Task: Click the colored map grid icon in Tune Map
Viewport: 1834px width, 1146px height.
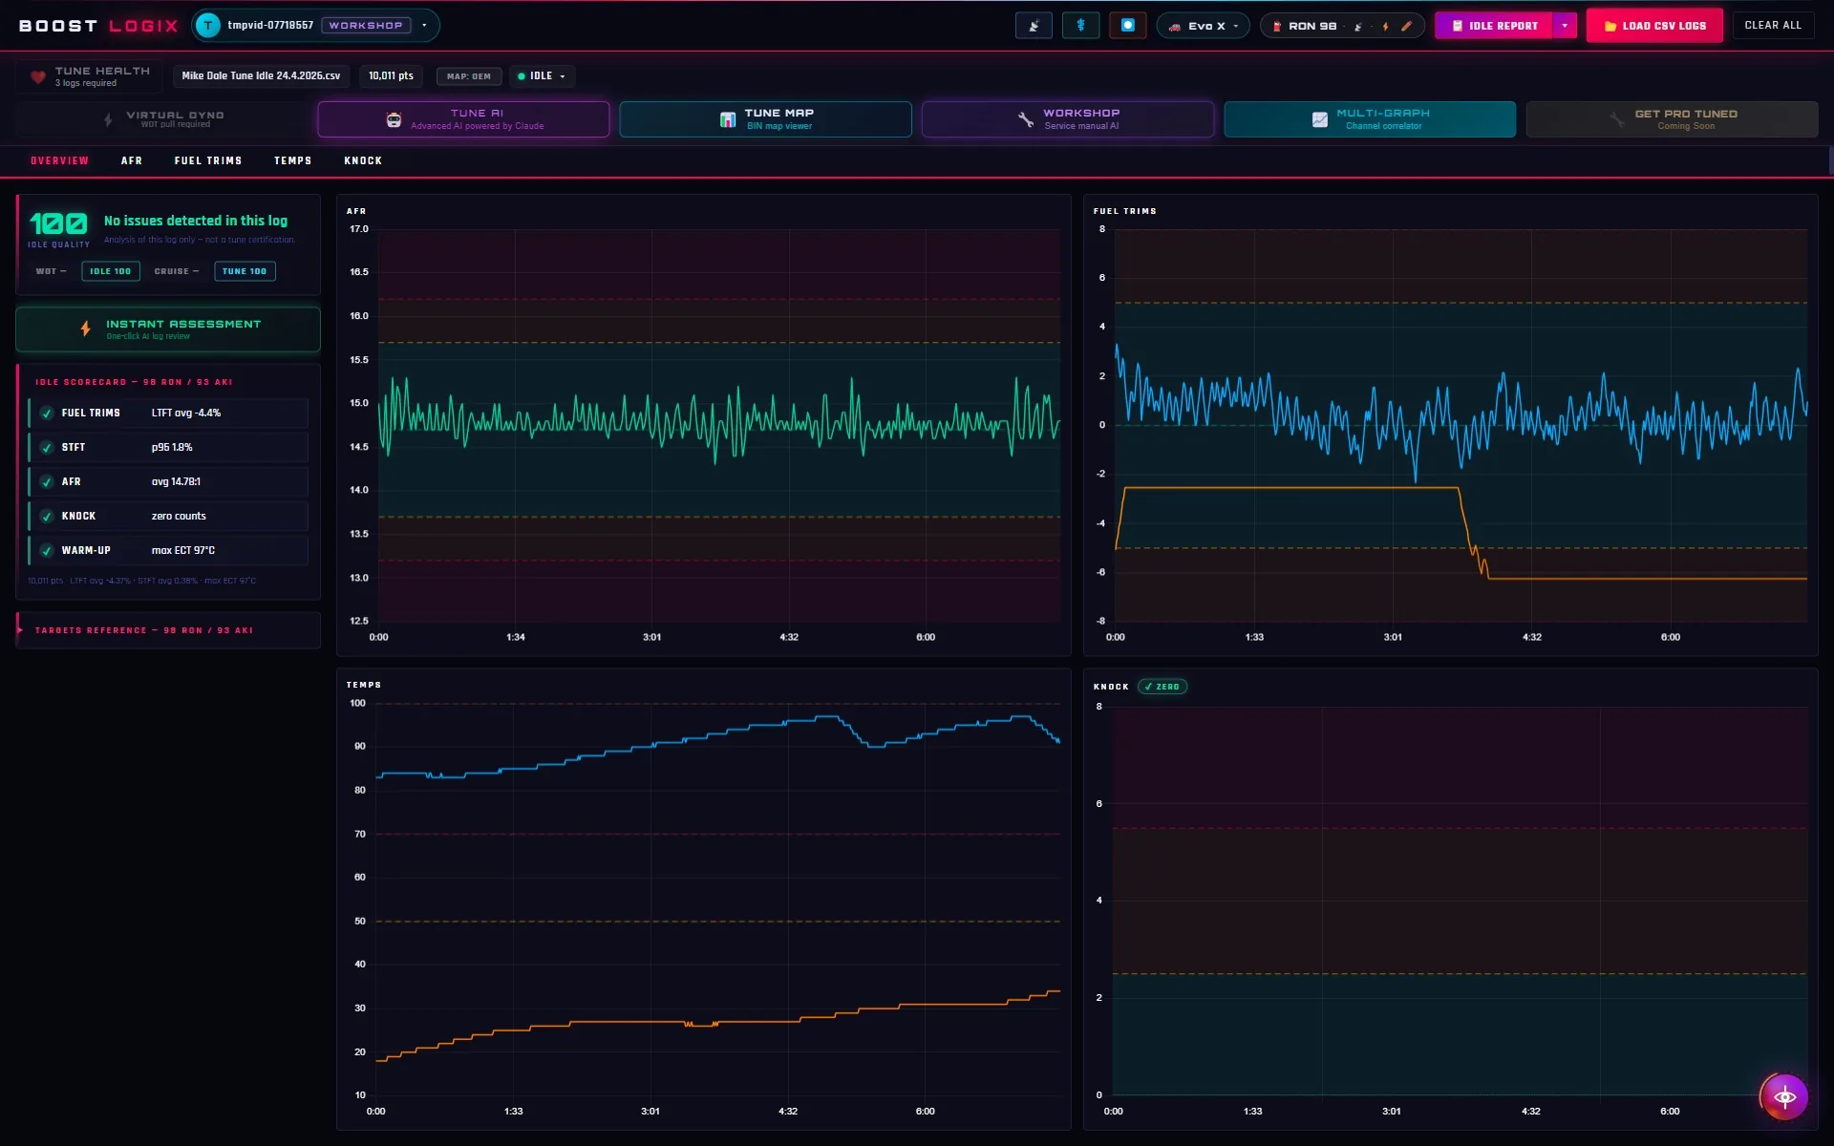Action: point(728,119)
